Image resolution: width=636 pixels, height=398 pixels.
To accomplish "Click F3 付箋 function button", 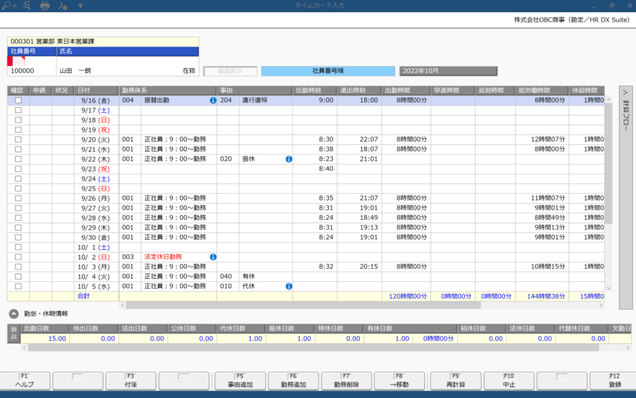I will tap(130, 381).
